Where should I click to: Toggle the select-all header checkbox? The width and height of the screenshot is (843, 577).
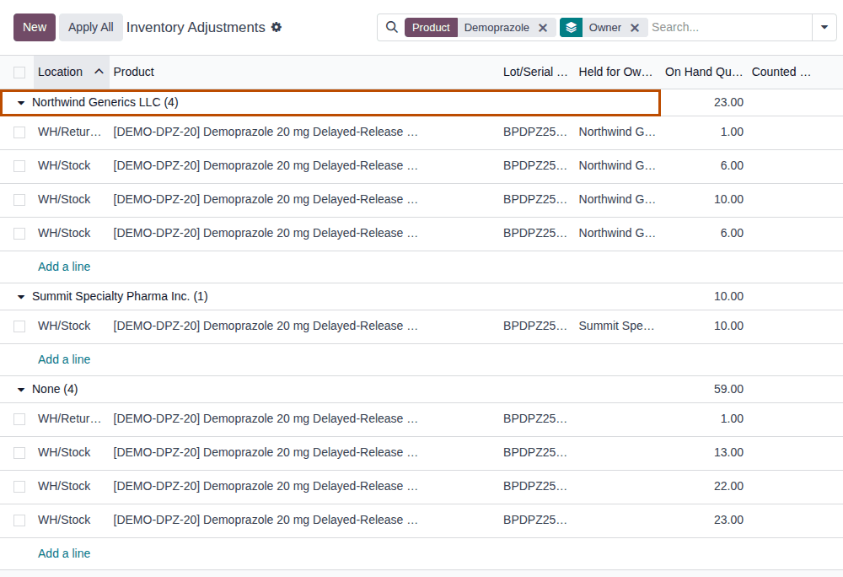(19, 72)
